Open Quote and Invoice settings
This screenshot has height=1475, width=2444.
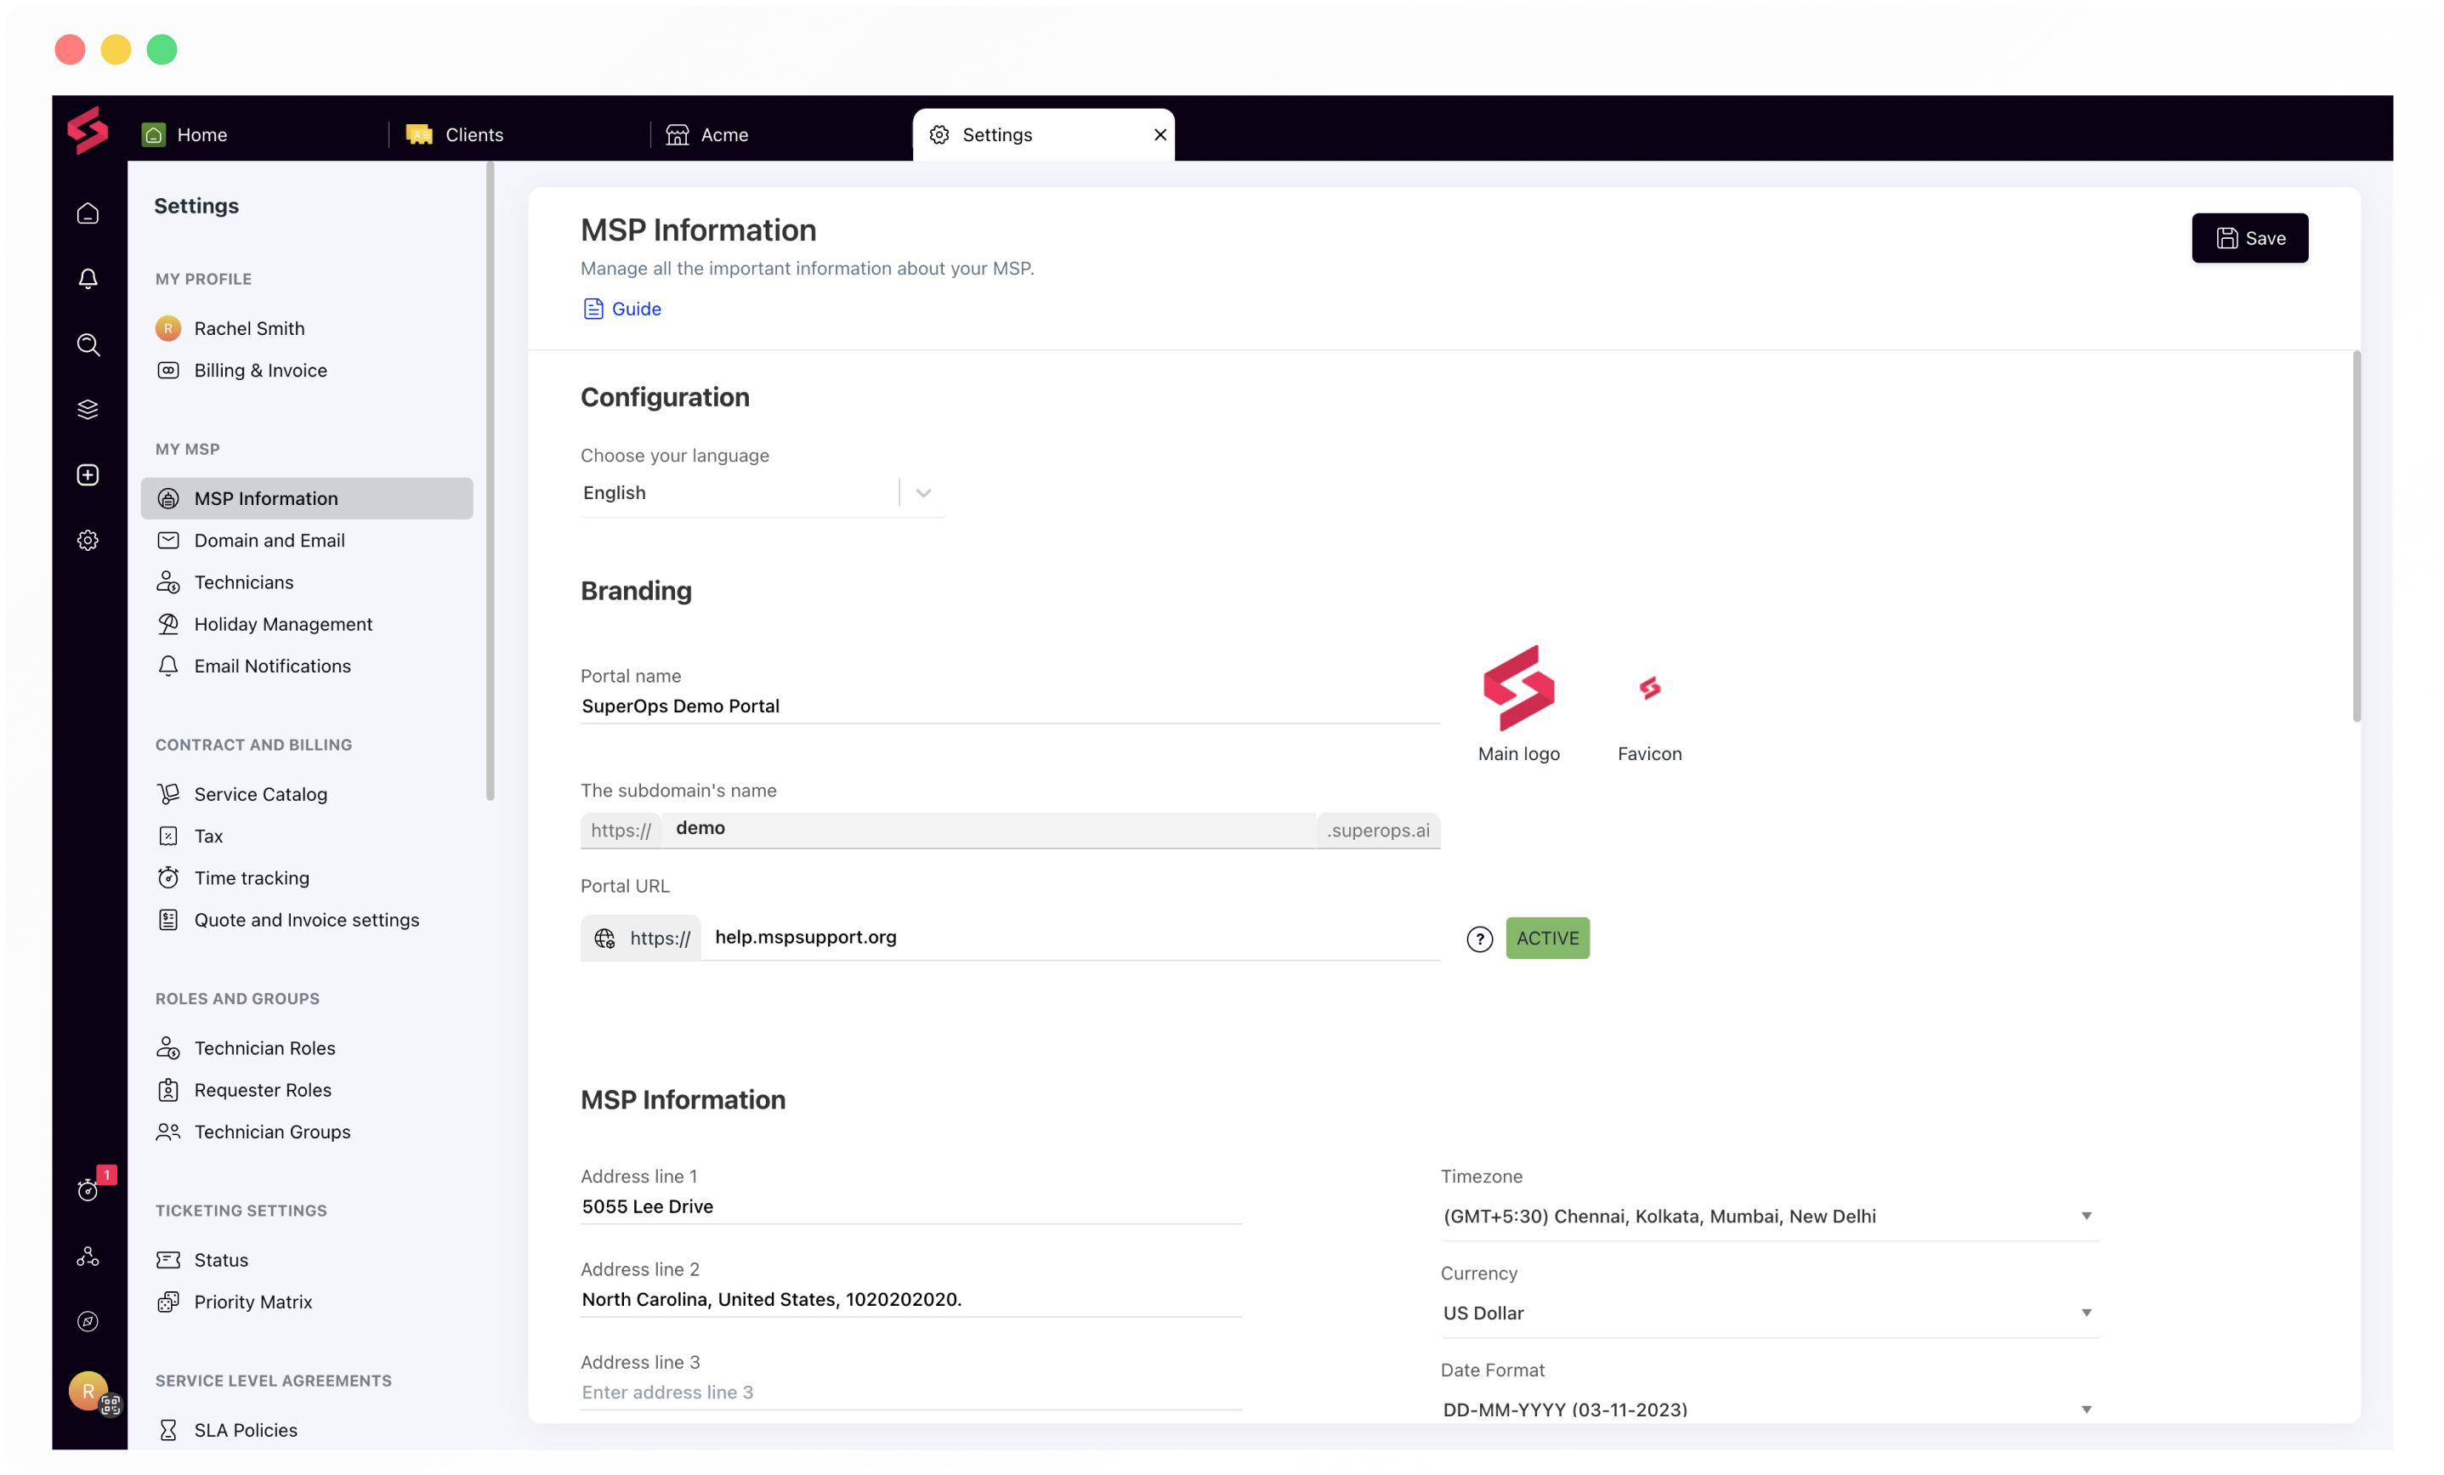pos(307,920)
